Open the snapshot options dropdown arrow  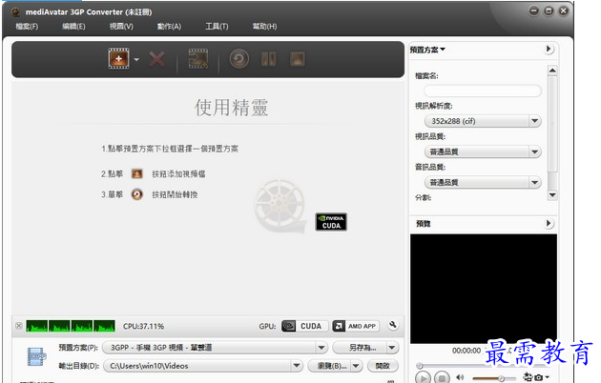pos(547,377)
